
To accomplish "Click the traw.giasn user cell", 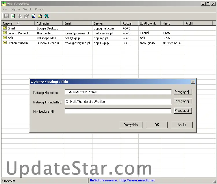I will point(147,43).
